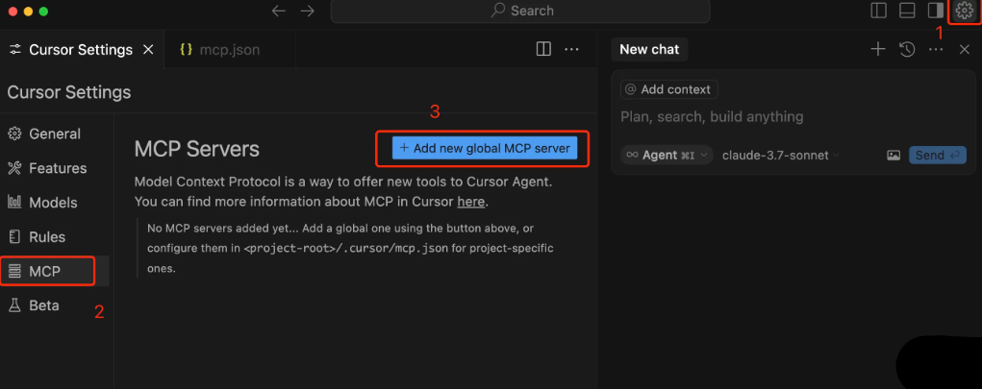This screenshot has height=389, width=982.
Task: Toggle the right AI pane layout icon
Action: tap(936, 11)
